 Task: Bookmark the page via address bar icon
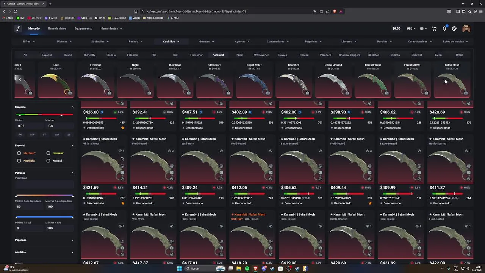pyautogui.click(x=136, y=11)
